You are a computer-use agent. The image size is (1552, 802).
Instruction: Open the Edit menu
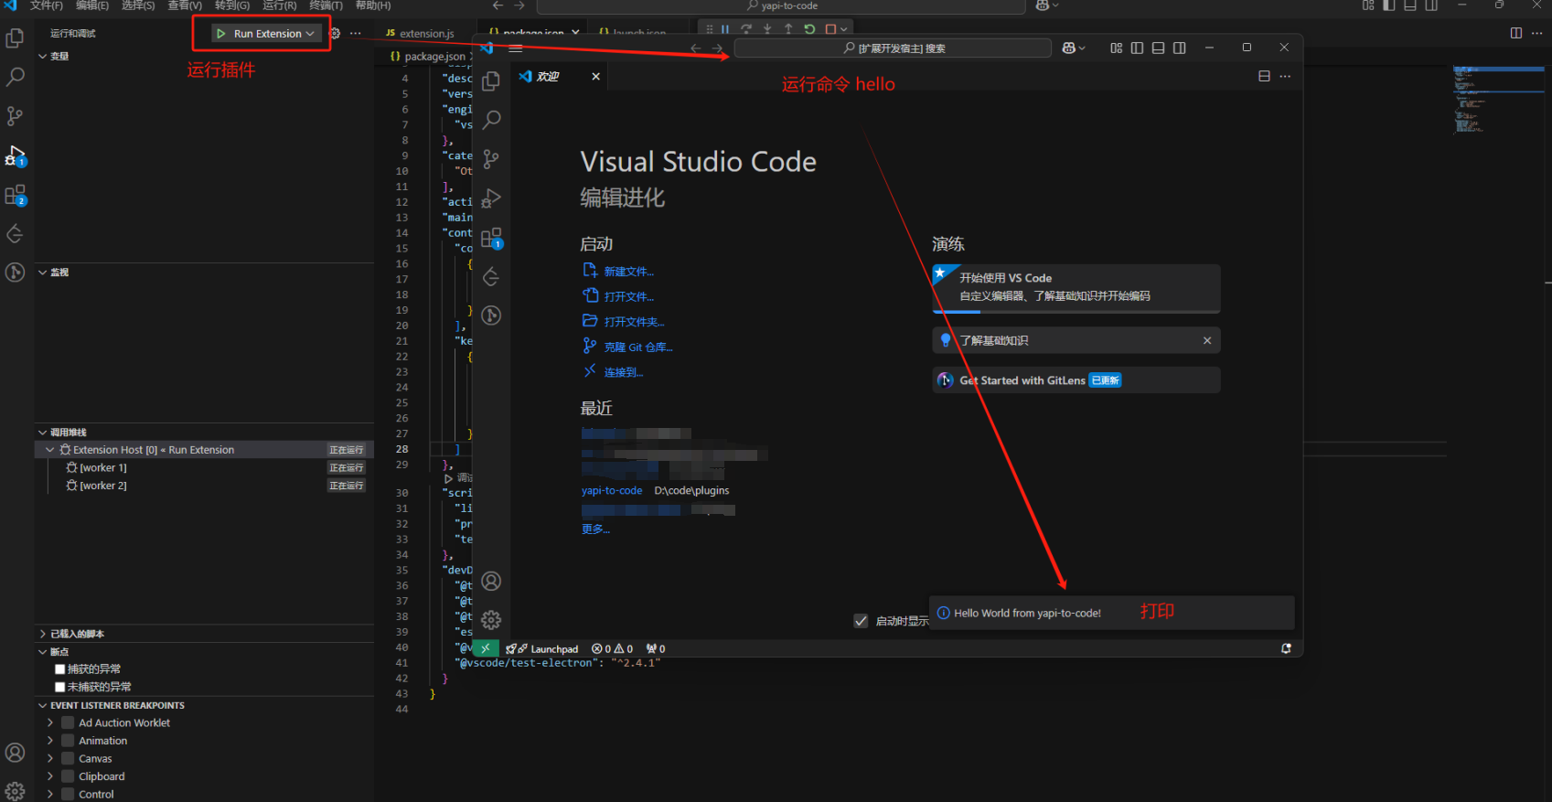point(92,5)
